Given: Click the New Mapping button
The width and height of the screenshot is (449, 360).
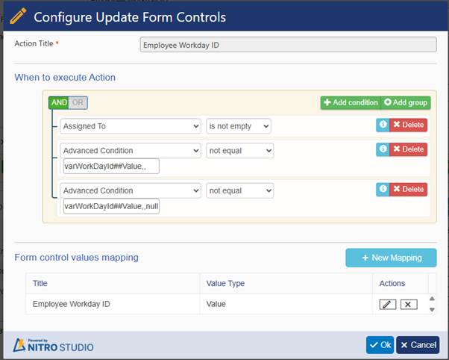Looking at the screenshot, I should (391, 258).
